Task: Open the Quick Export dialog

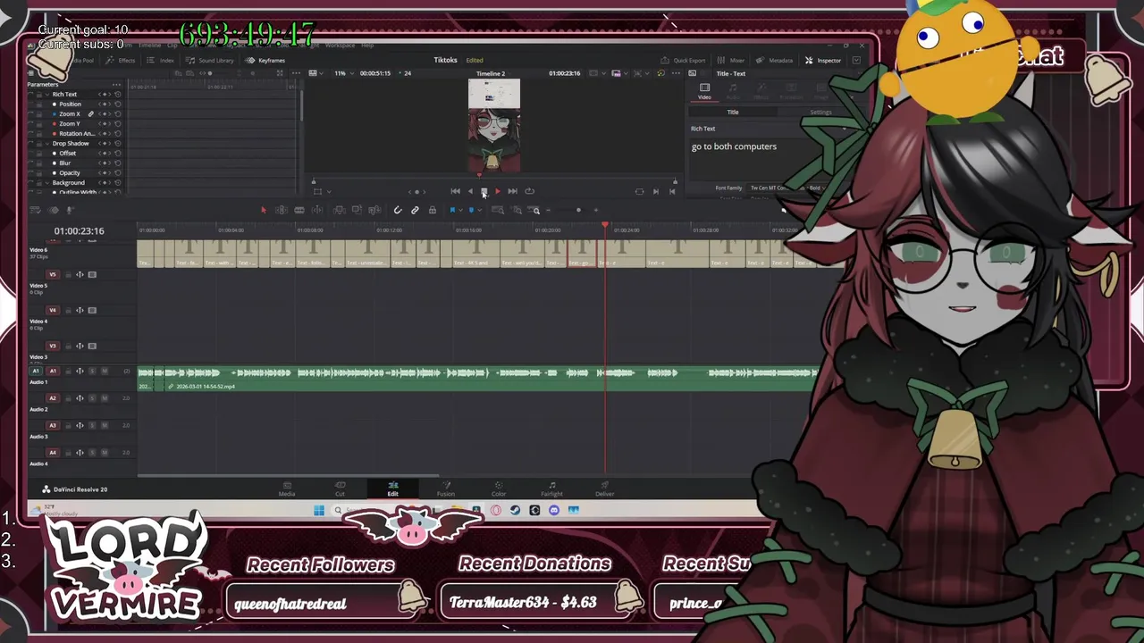Action: point(683,60)
